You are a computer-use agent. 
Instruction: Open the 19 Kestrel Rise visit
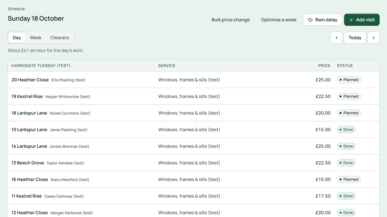coord(193,96)
